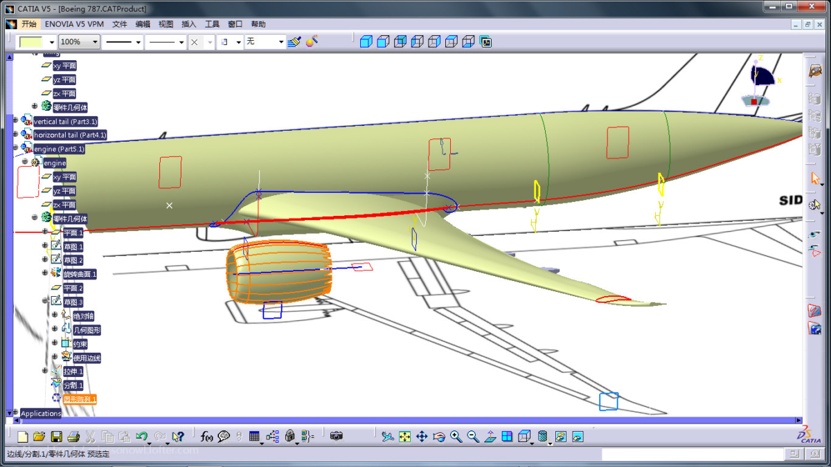Expand the vertical tail (Part3.1) node
Image resolution: width=831 pixels, height=467 pixels.
pyautogui.click(x=15, y=120)
